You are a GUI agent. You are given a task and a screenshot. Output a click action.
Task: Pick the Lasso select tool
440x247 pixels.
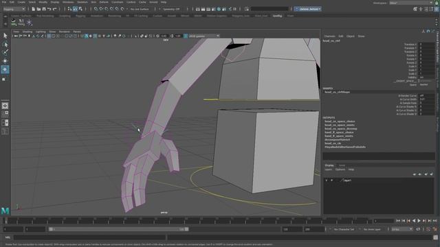[5, 44]
